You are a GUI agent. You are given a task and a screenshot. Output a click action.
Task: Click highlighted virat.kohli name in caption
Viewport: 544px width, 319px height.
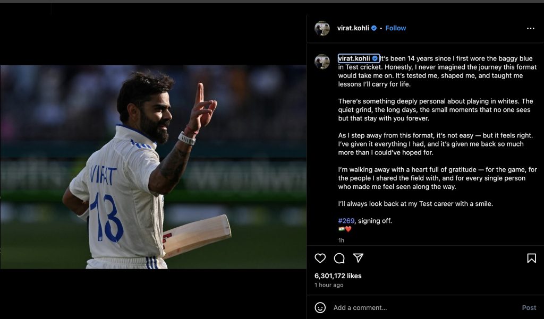[354, 58]
